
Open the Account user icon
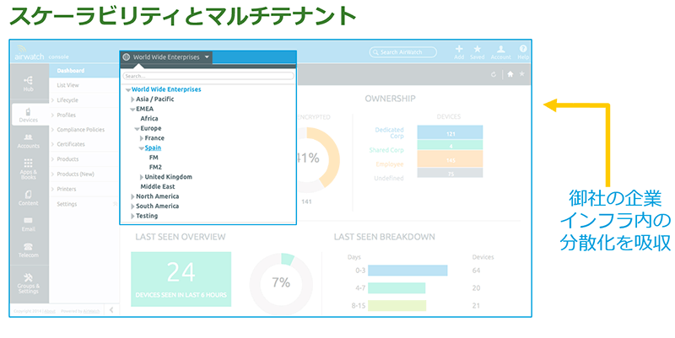coord(501,52)
